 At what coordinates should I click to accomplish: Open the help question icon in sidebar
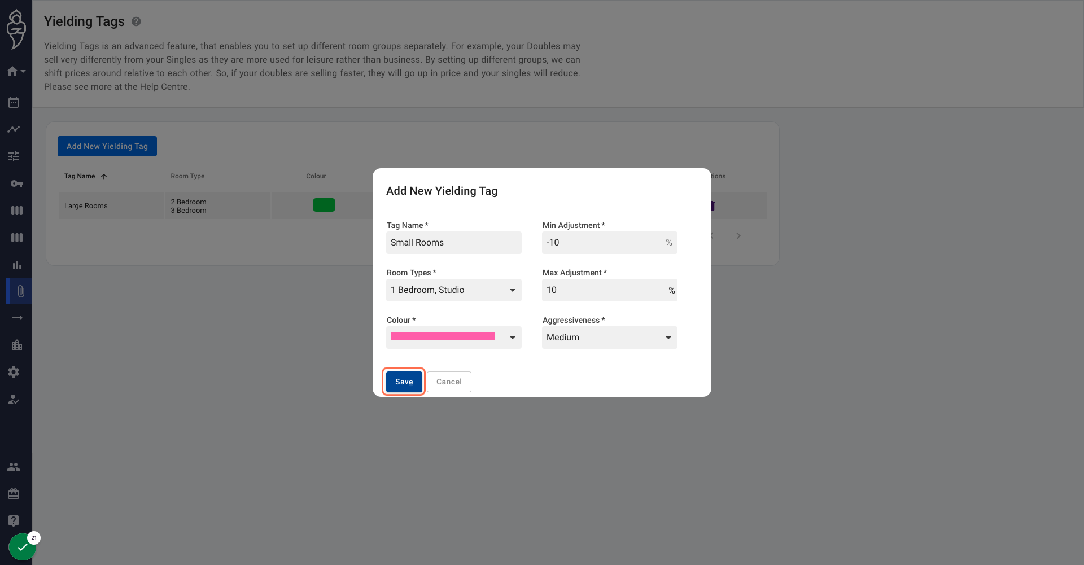[x=14, y=521]
